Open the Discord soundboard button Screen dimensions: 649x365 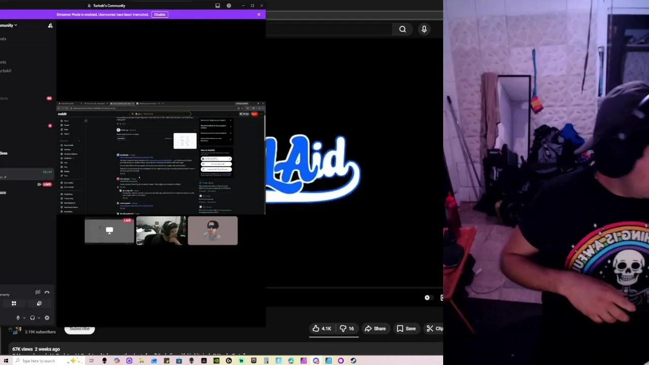pyautogui.click(x=39, y=303)
